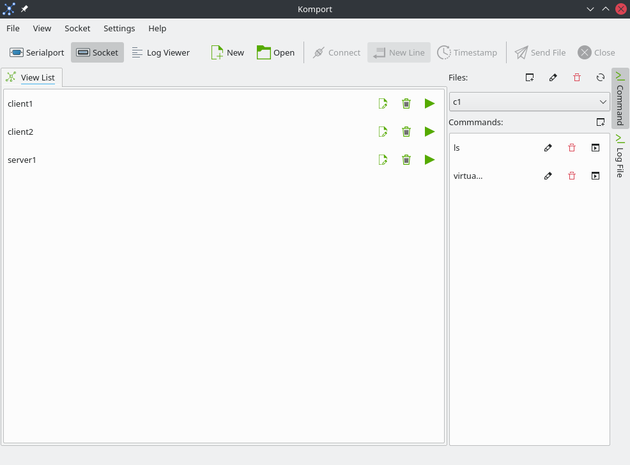Delete the client1 entry via trash icon

tap(406, 103)
